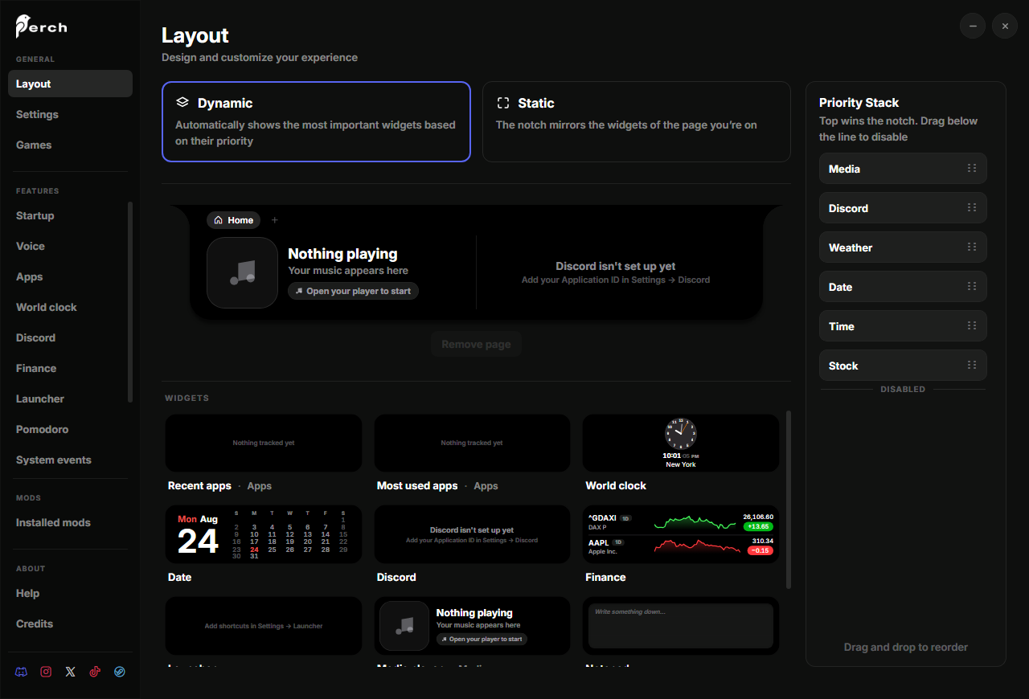Grab the drag handle on Weather row

click(972, 247)
